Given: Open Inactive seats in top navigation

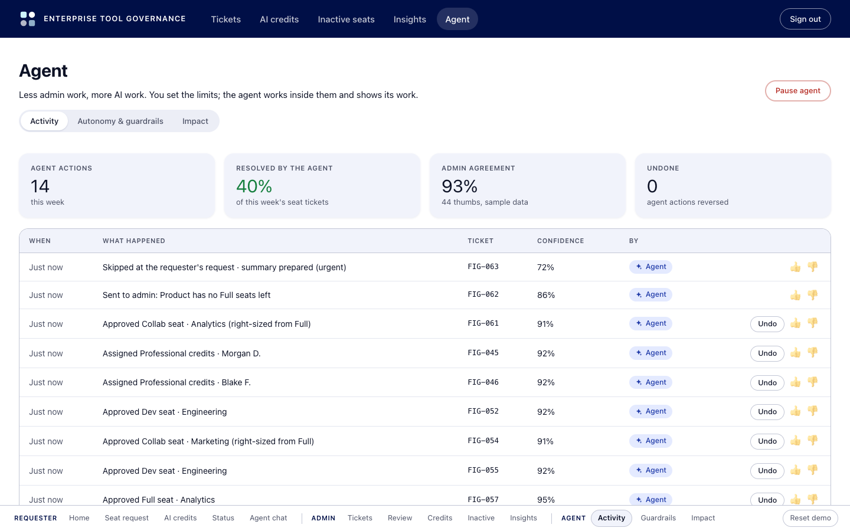Looking at the screenshot, I should pyautogui.click(x=346, y=19).
